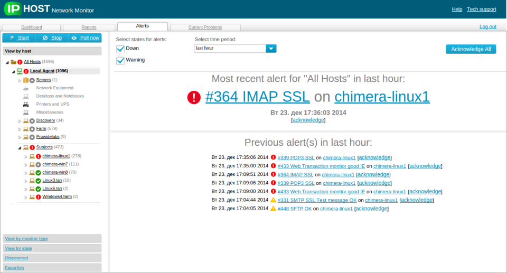Screen dimensions: 507x273
Task: Click the Log out link
Action: point(488,26)
